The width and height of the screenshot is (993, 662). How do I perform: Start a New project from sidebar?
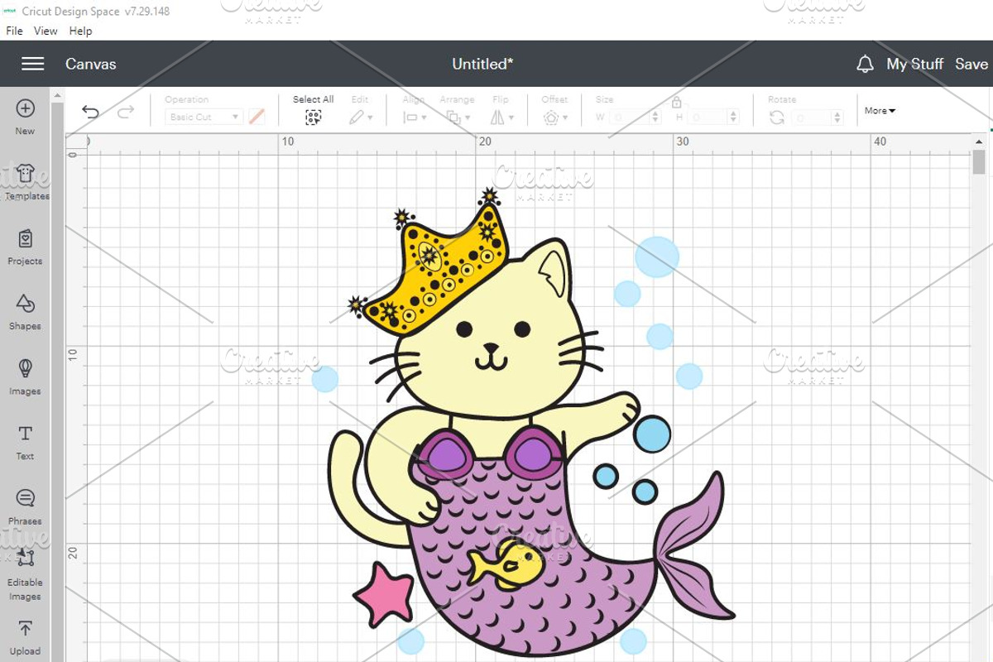tap(25, 117)
